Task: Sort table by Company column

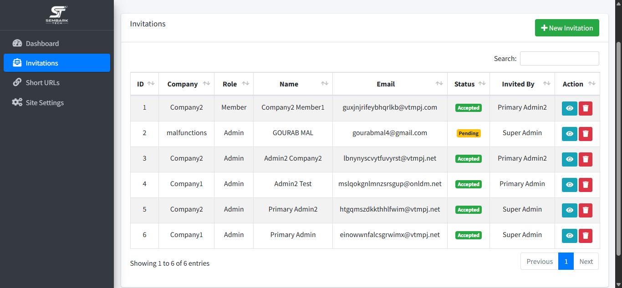Action: point(186,84)
